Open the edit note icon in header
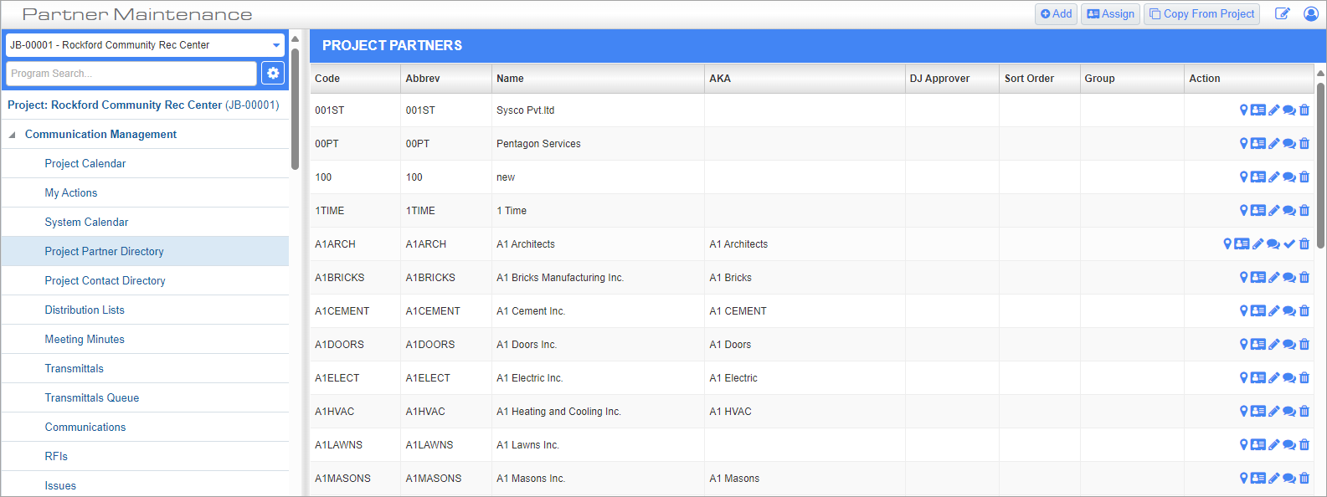1327x497 pixels. (x=1283, y=13)
